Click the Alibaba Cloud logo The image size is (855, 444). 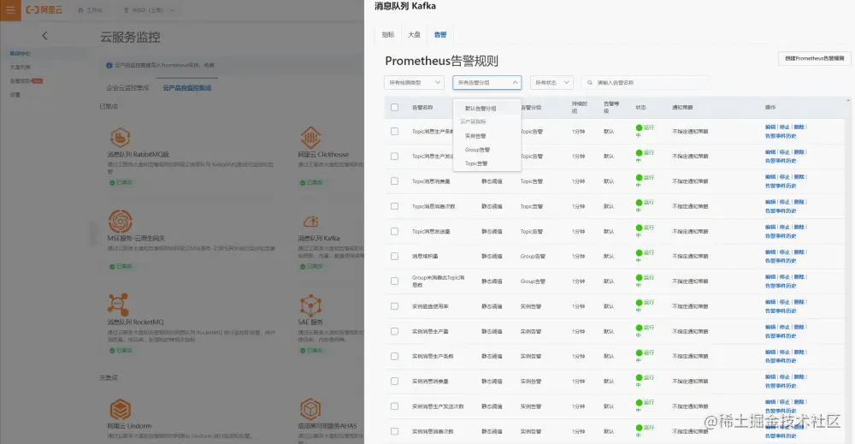(44, 9)
